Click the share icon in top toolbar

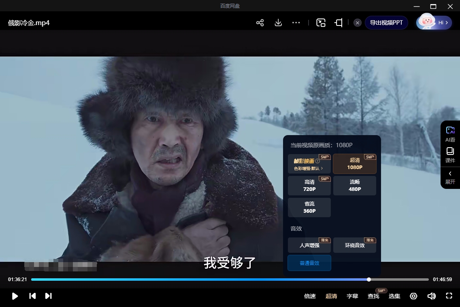click(x=260, y=23)
